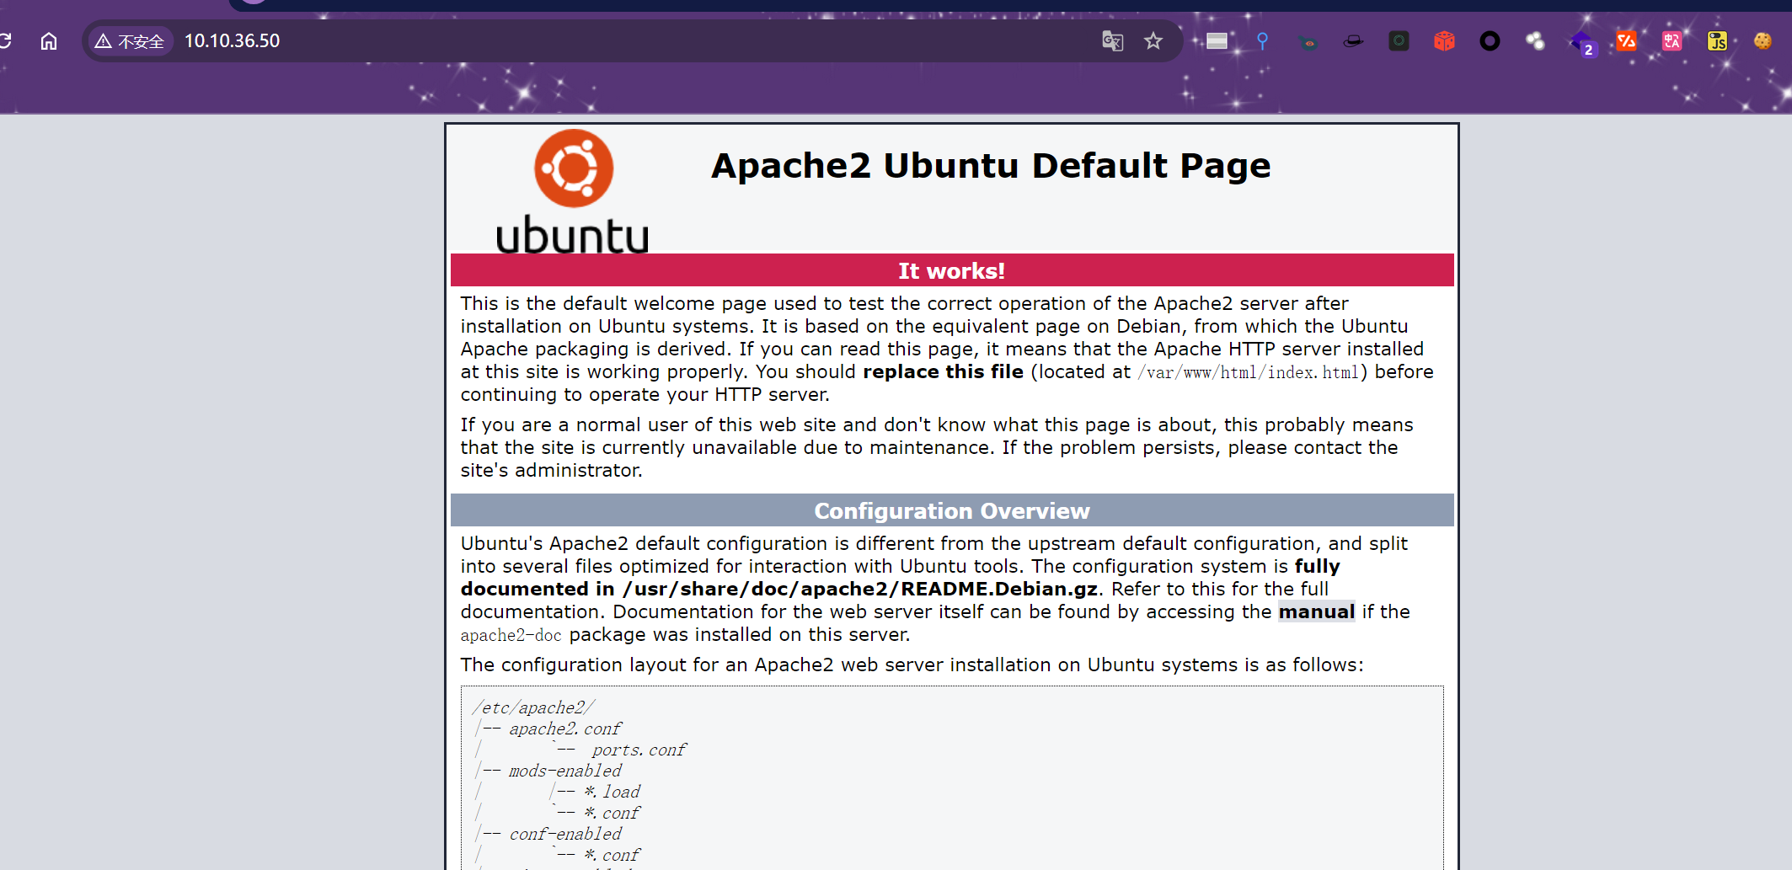
Task: Bookmark this page with the star icon
Action: click(1153, 40)
